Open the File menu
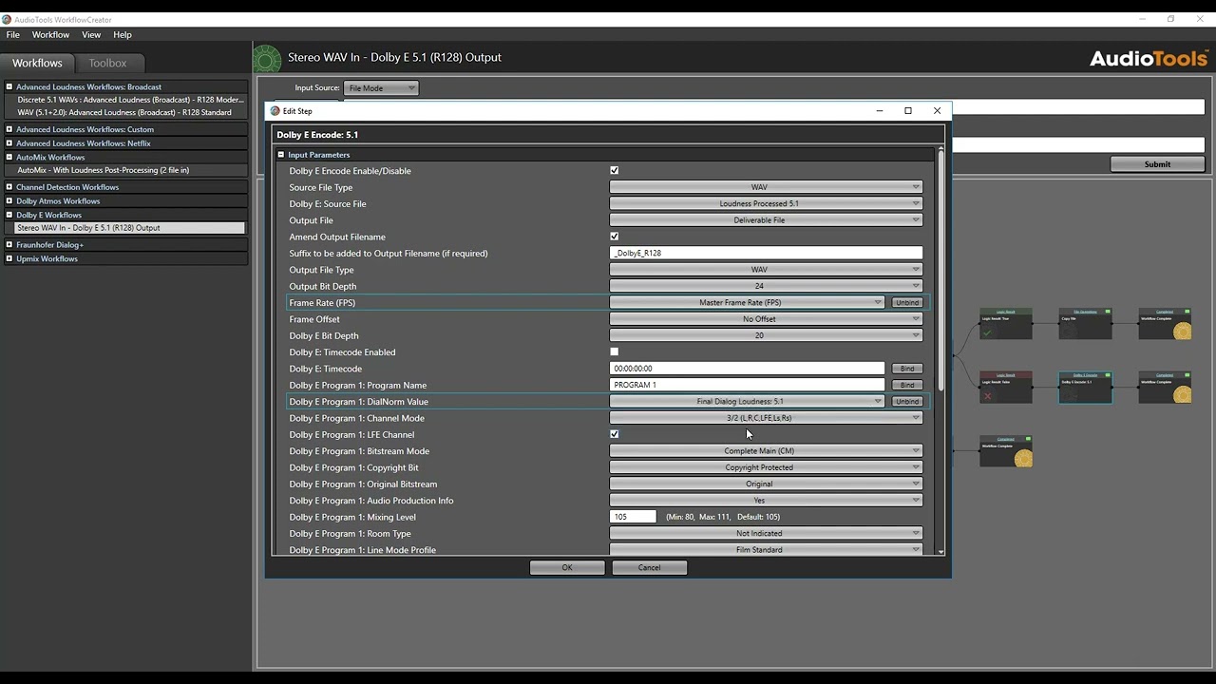 tap(13, 35)
